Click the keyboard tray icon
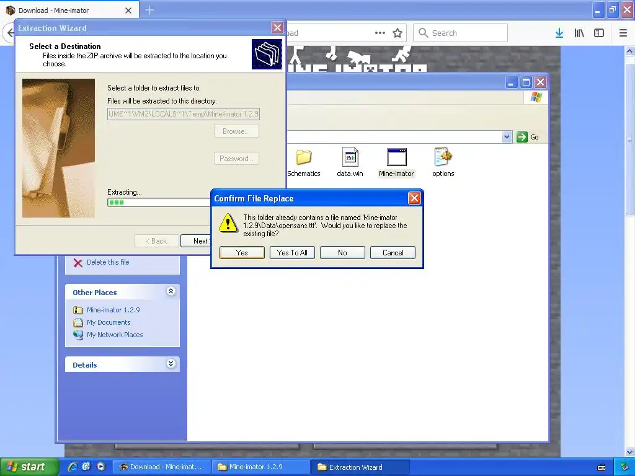Screen dimensions: 635x476 click(602, 467)
